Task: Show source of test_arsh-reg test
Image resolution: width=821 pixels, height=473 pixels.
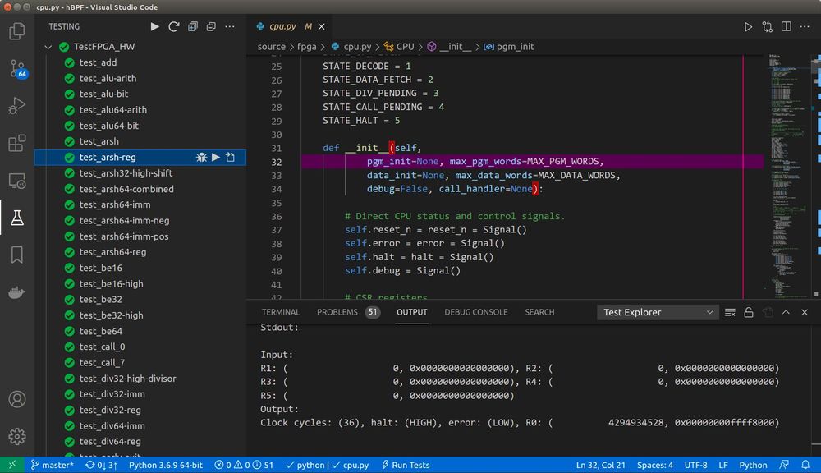Action: point(231,157)
